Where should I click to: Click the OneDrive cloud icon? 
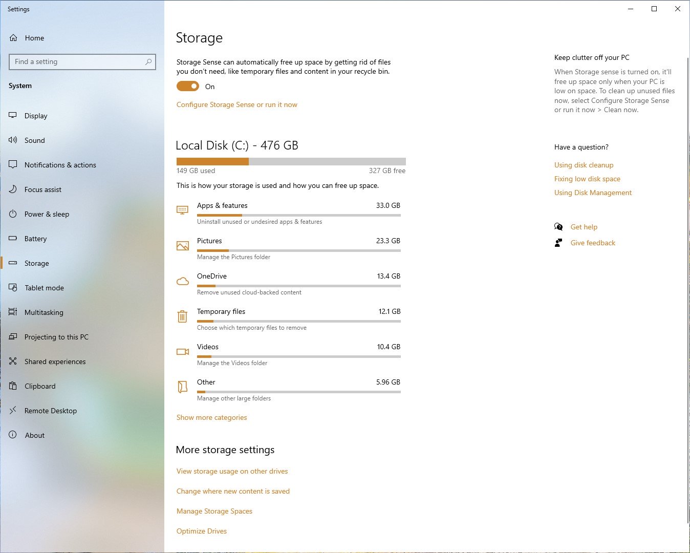[182, 281]
